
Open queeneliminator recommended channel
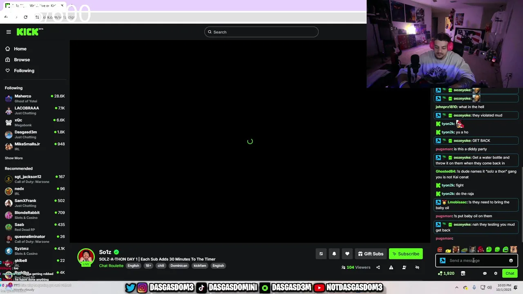coord(35,239)
